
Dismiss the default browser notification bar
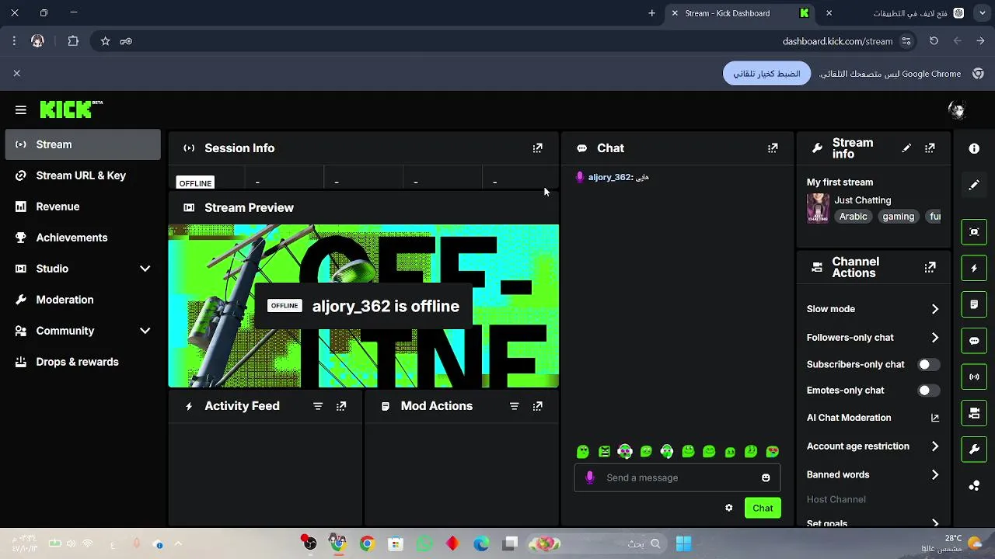click(16, 73)
